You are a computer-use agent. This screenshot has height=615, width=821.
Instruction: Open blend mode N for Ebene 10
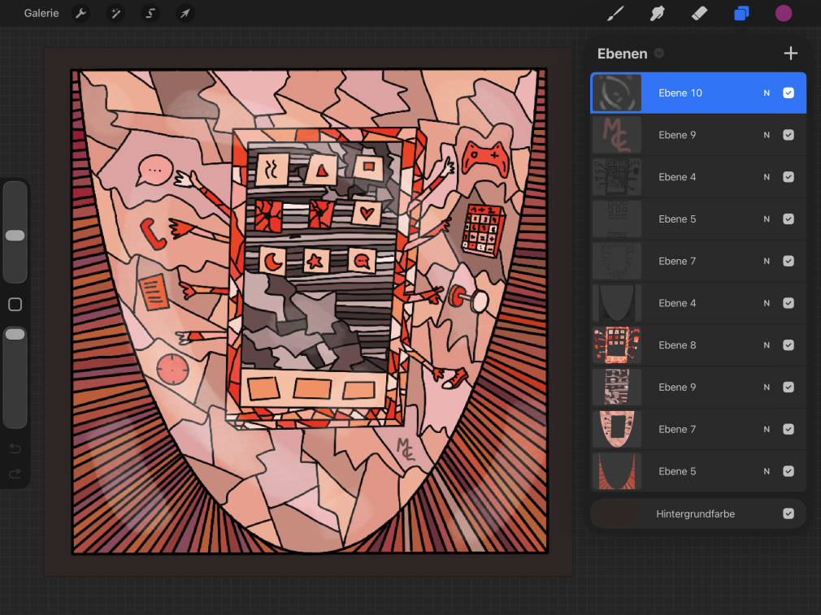pos(767,93)
